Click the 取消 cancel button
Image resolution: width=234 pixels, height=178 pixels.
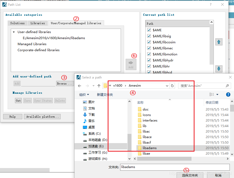pos(218,175)
